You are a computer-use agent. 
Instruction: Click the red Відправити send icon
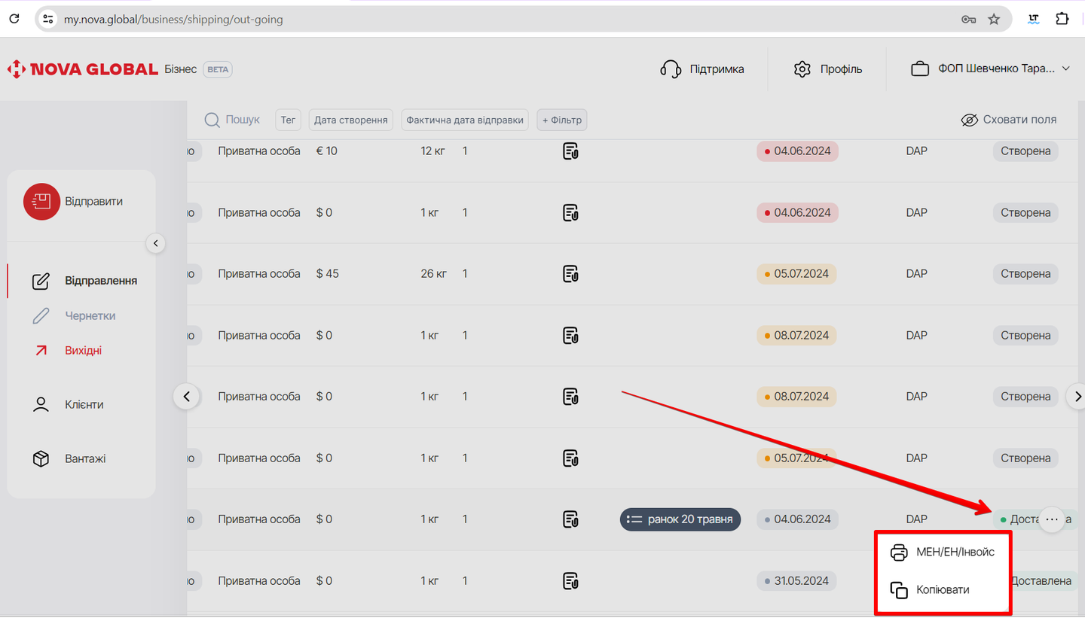pyautogui.click(x=41, y=202)
